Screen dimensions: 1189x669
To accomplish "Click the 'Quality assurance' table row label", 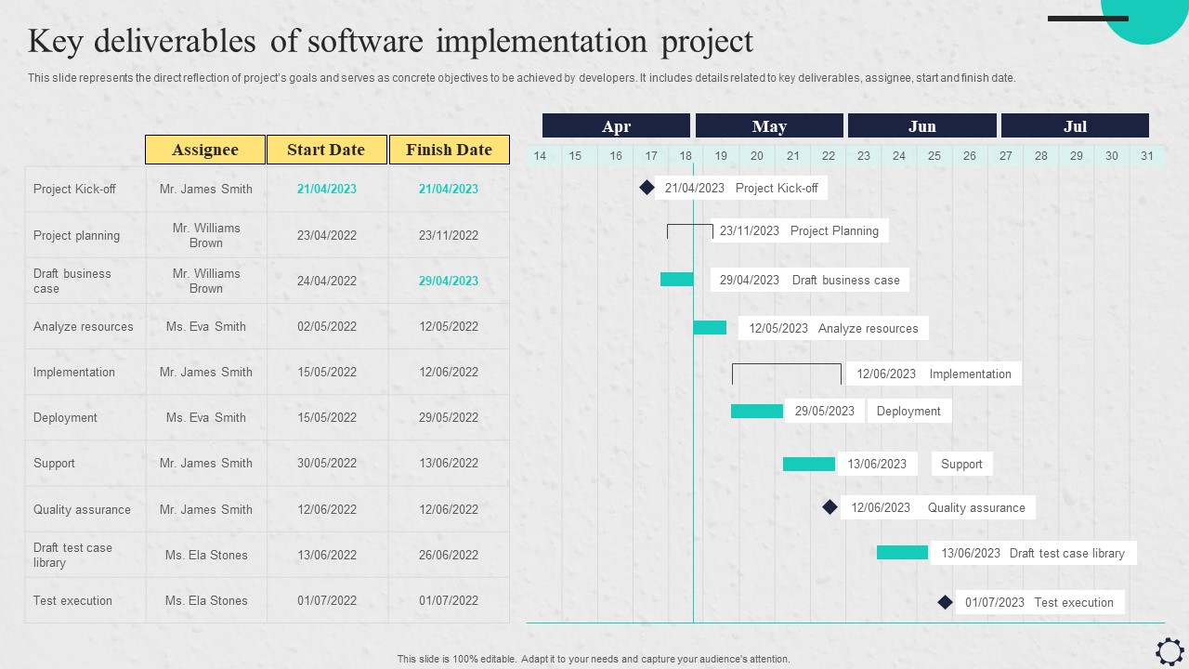I will pos(82,509).
